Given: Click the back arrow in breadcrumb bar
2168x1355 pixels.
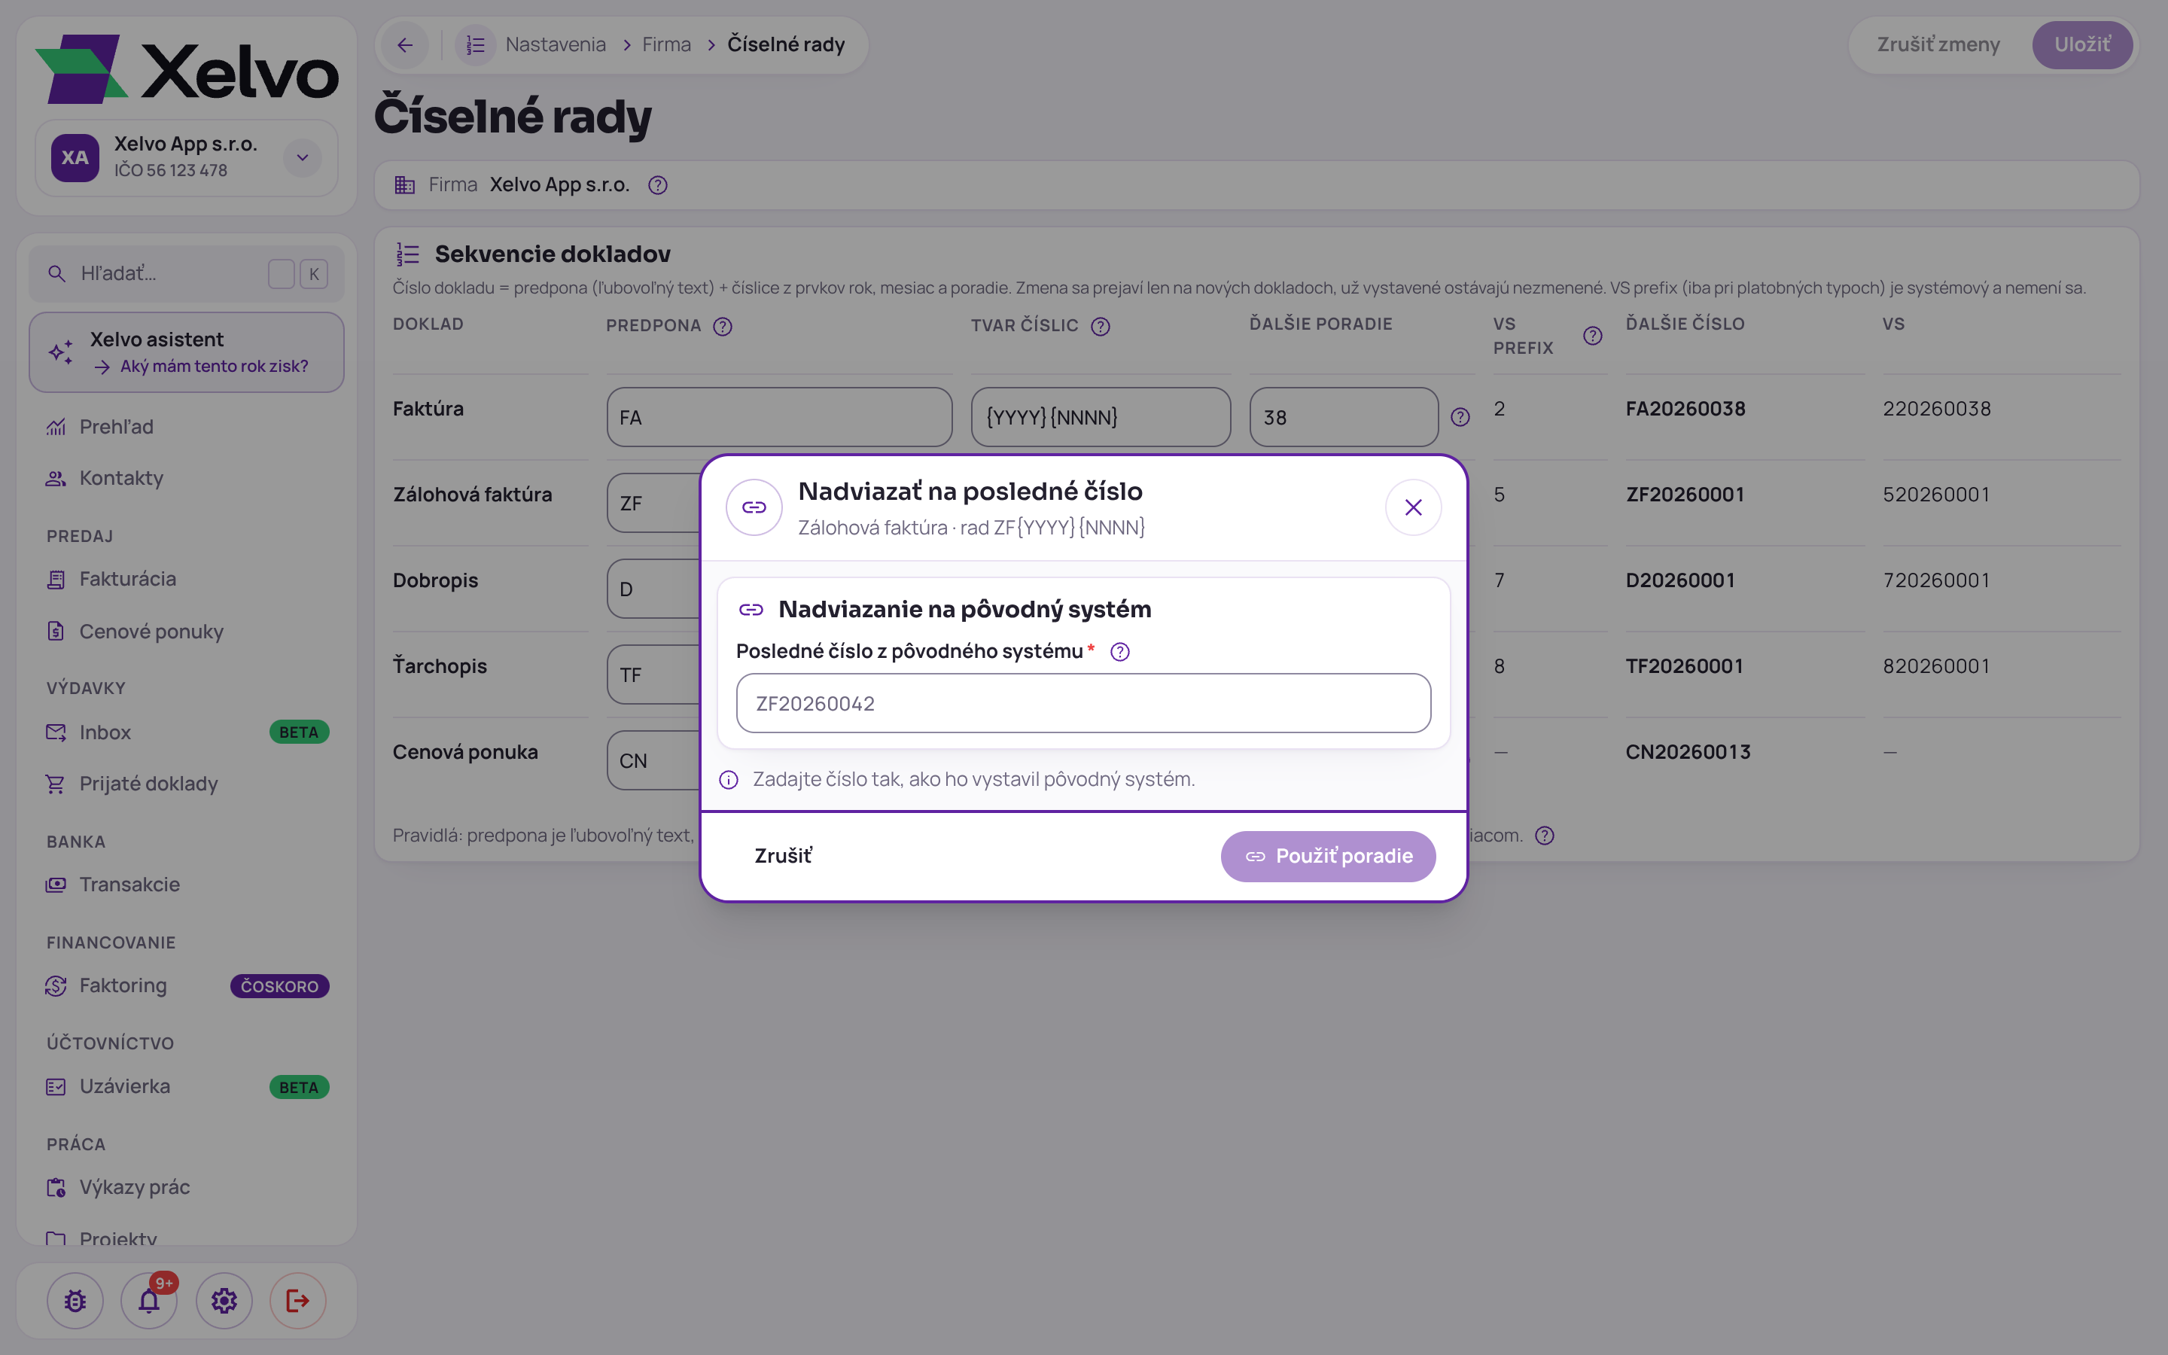Looking at the screenshot, I should [x=405, y=45].
